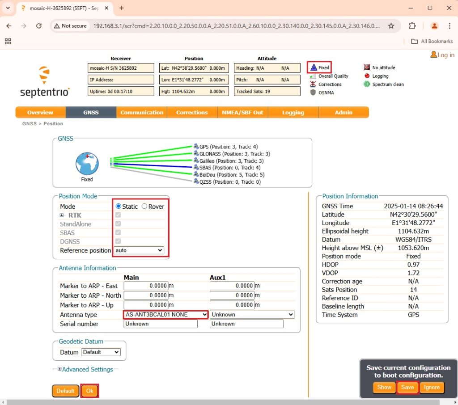Screen dimensions: 458x405
Task: Save current configuration to boot
Action: 407,388
